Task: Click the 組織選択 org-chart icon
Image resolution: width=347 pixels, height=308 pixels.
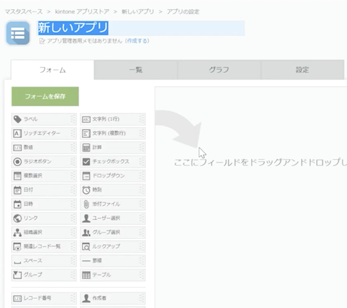Action: pyautogui.click(x=17, y=232)
